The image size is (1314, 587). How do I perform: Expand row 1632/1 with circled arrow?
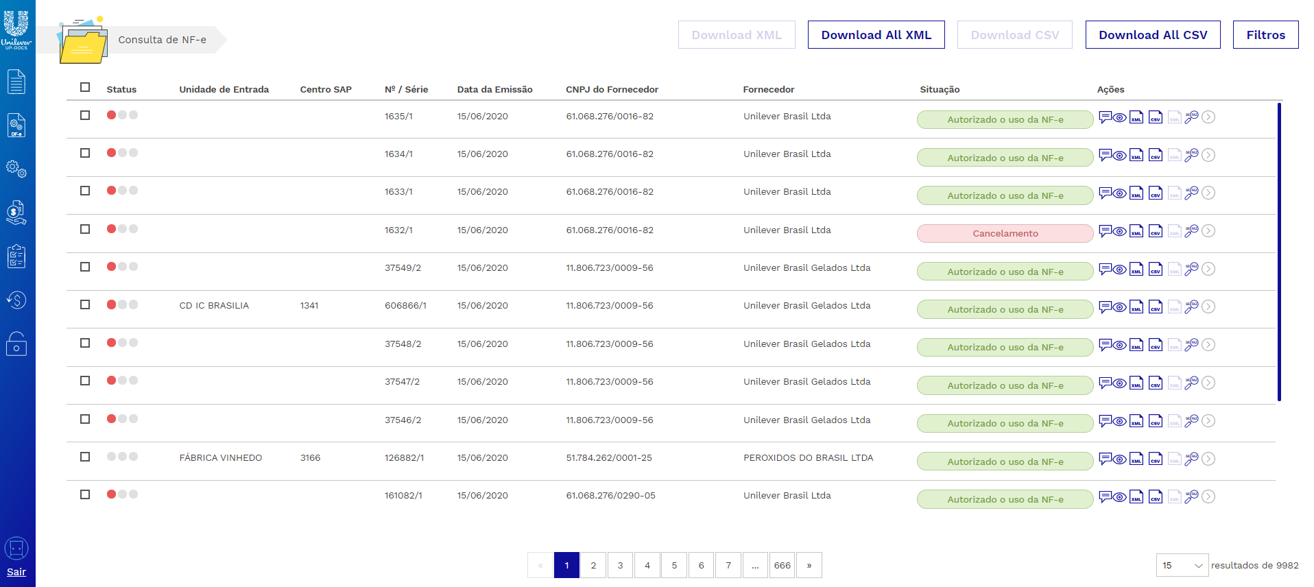(x=1208, y=231)
